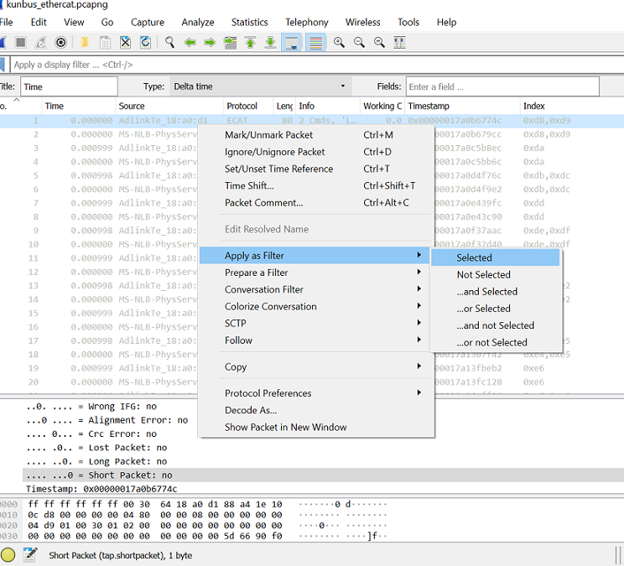This screenshot has height=566, width=624.
Task: Open capture options gear icon
Action: click(x=60, y=42)
